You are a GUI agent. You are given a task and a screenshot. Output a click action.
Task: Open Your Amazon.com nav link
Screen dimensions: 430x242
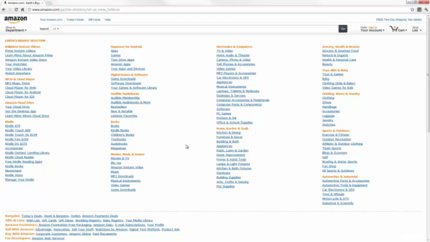point(51,19)
